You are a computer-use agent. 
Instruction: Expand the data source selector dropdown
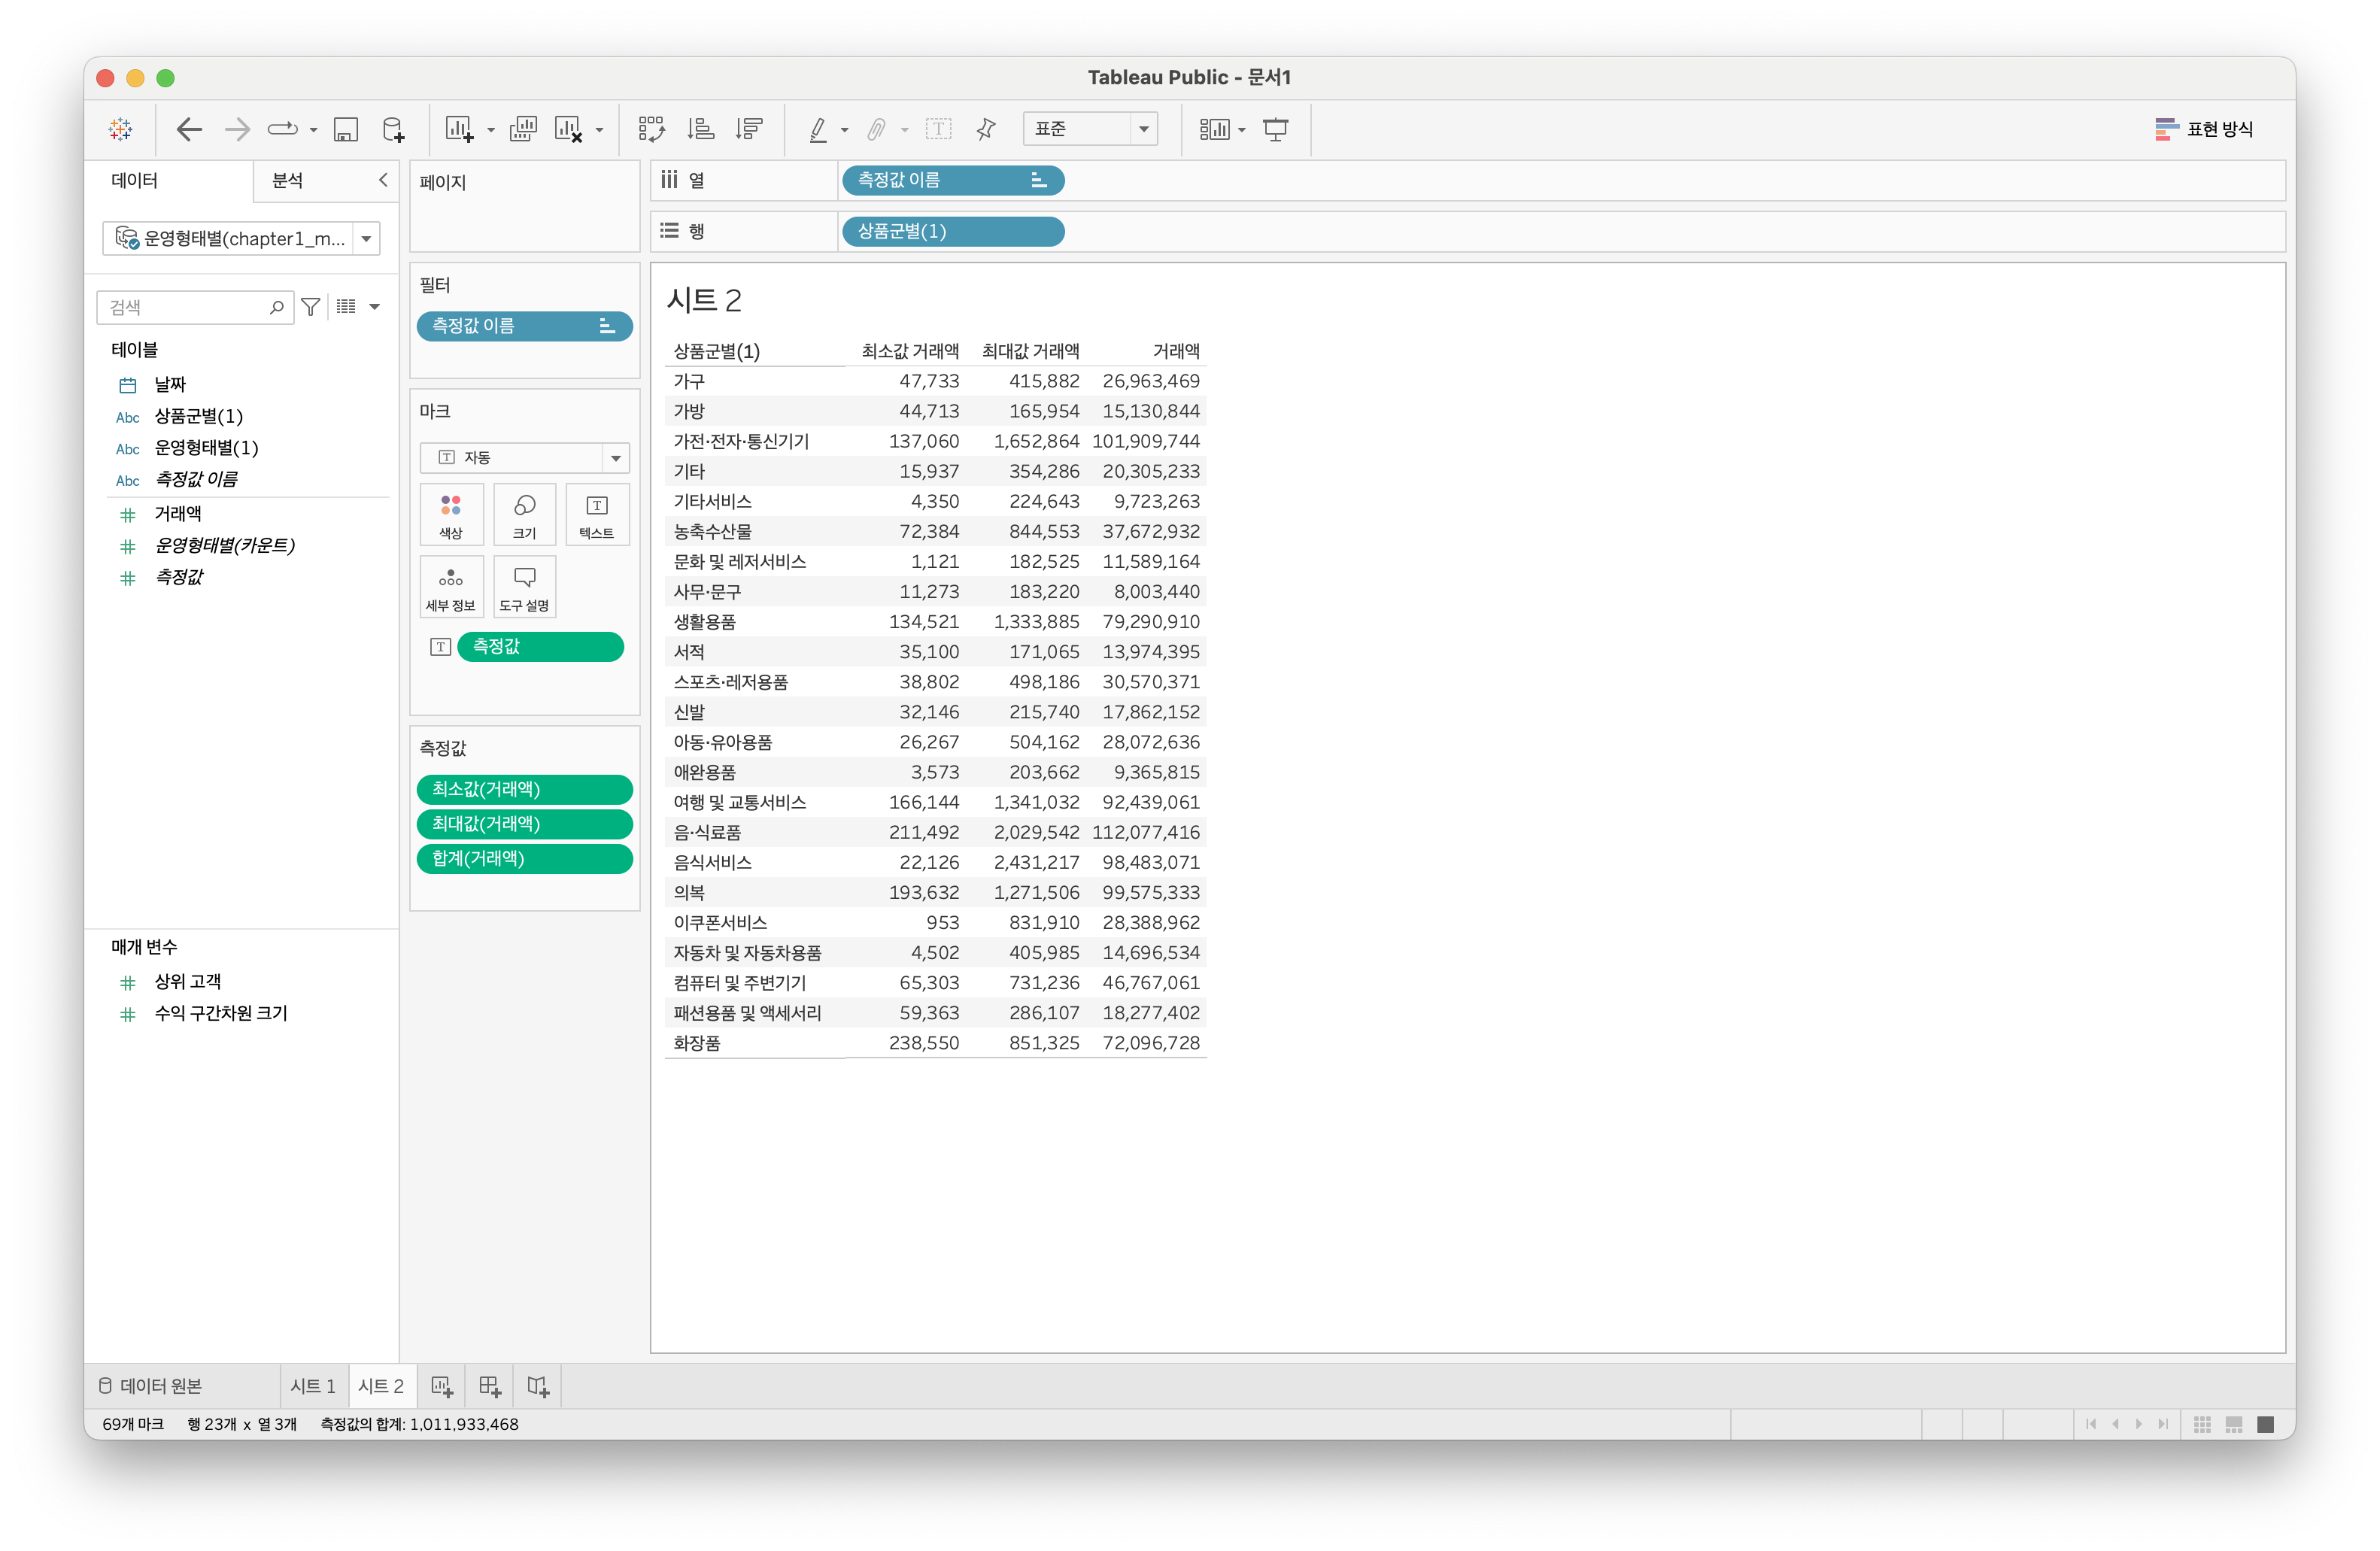pos(366,239)
